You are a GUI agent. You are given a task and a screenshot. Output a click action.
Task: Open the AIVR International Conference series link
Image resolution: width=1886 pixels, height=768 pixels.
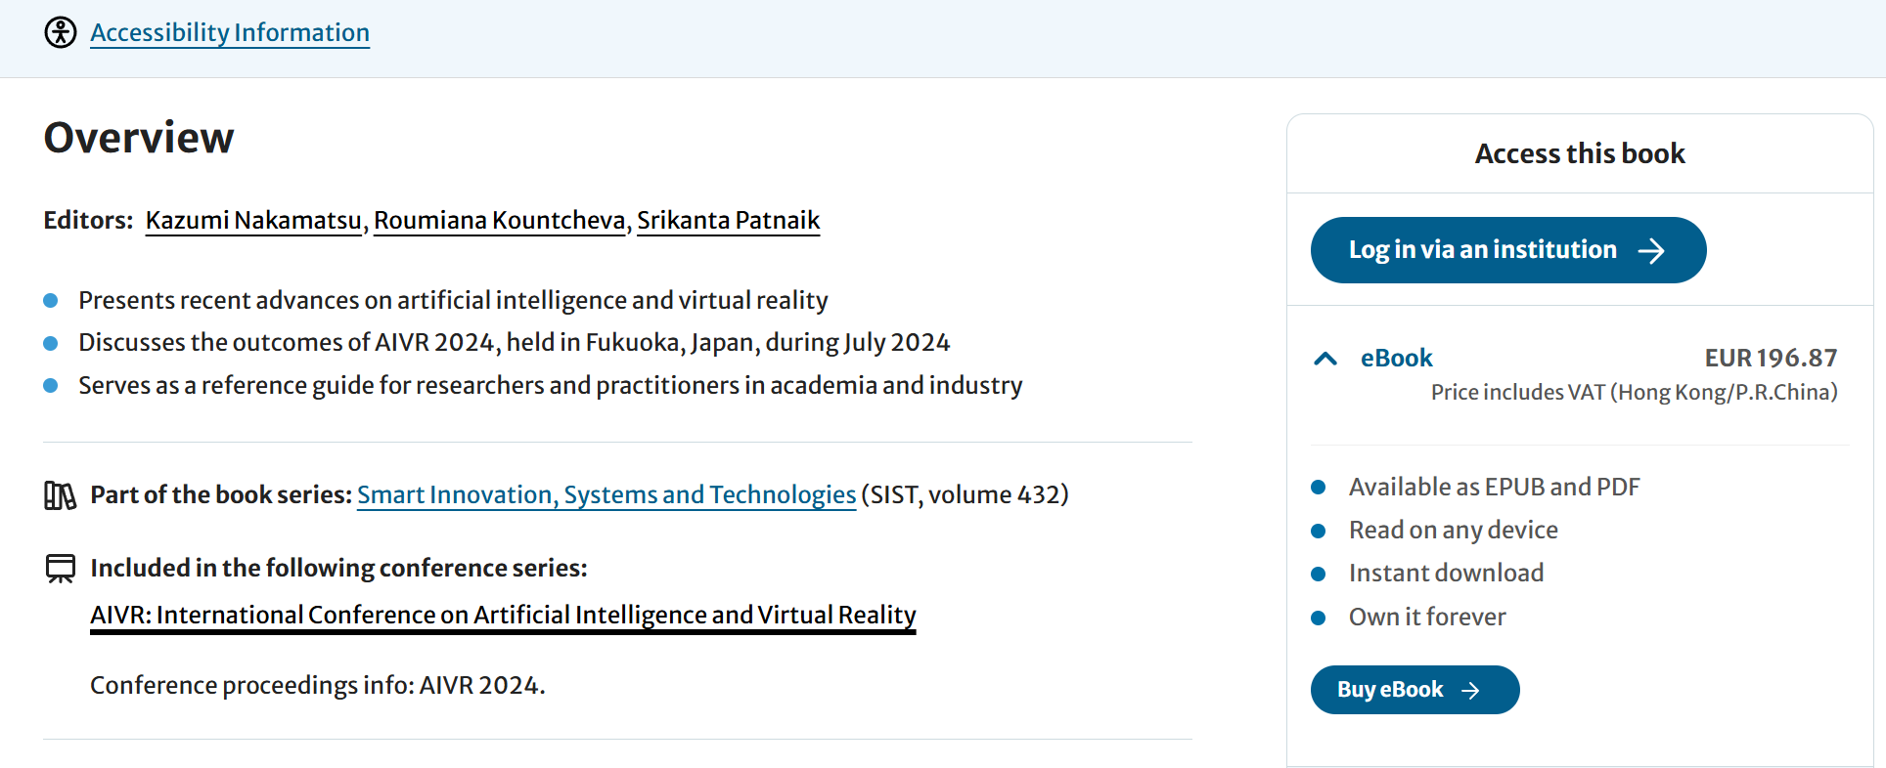click(503, 616)
